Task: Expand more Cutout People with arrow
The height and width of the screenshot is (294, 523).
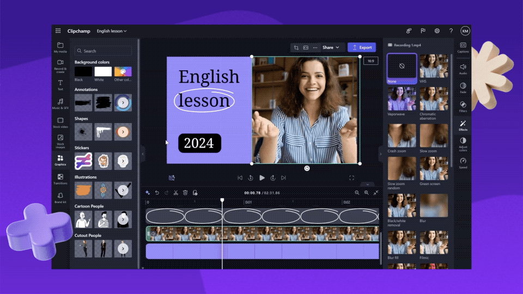Action: [123, 249]
